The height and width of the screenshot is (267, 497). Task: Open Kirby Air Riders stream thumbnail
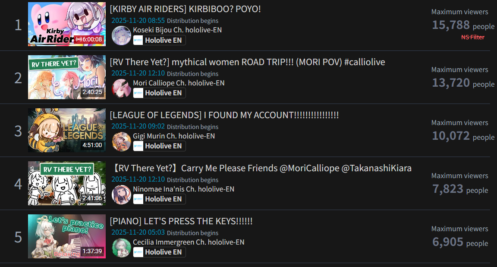pos(67,24)
